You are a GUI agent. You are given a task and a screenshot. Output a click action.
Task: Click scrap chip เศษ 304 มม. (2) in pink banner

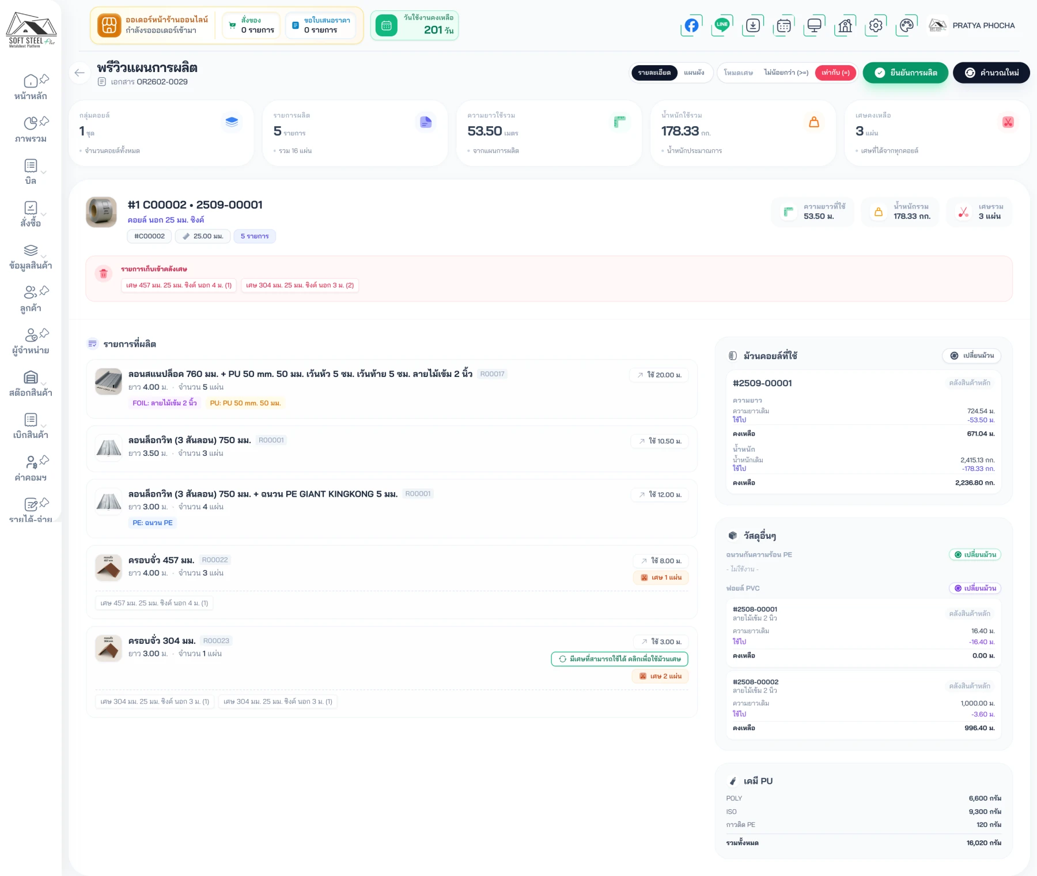(300, 285)
